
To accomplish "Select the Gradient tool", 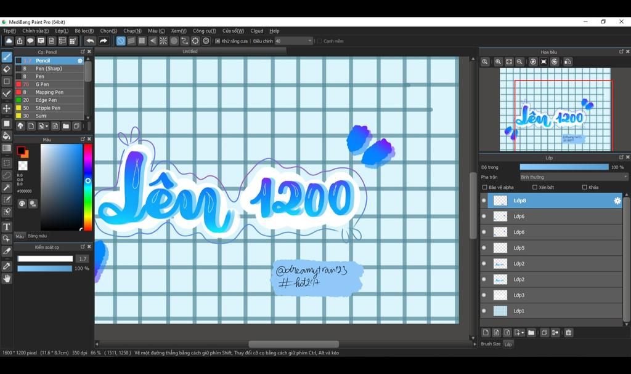I will click(6, 148).
